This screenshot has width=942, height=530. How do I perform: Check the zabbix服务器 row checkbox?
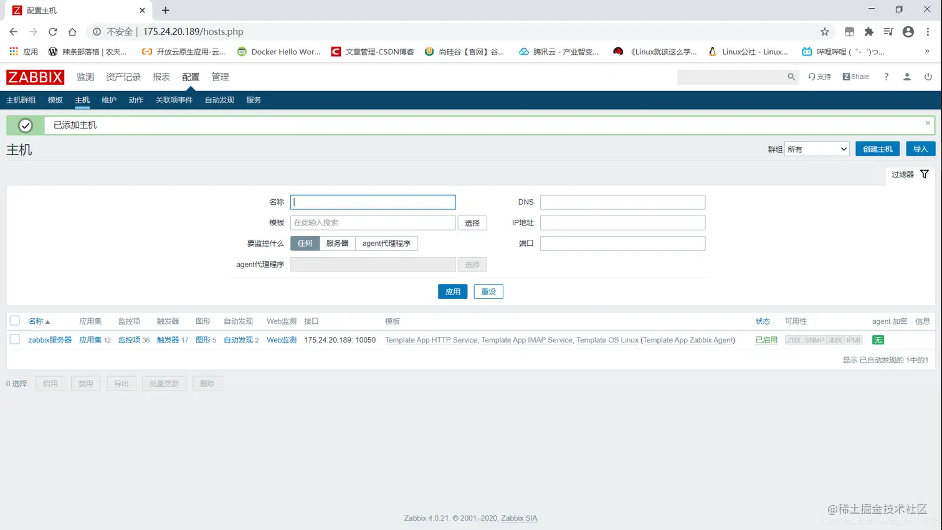[x=15, y=339]
